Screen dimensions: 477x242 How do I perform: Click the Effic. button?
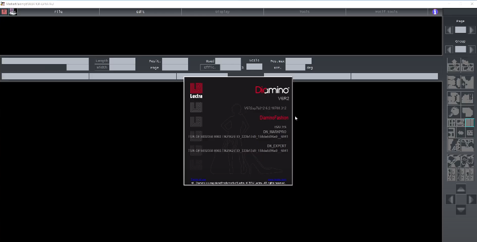210,67
